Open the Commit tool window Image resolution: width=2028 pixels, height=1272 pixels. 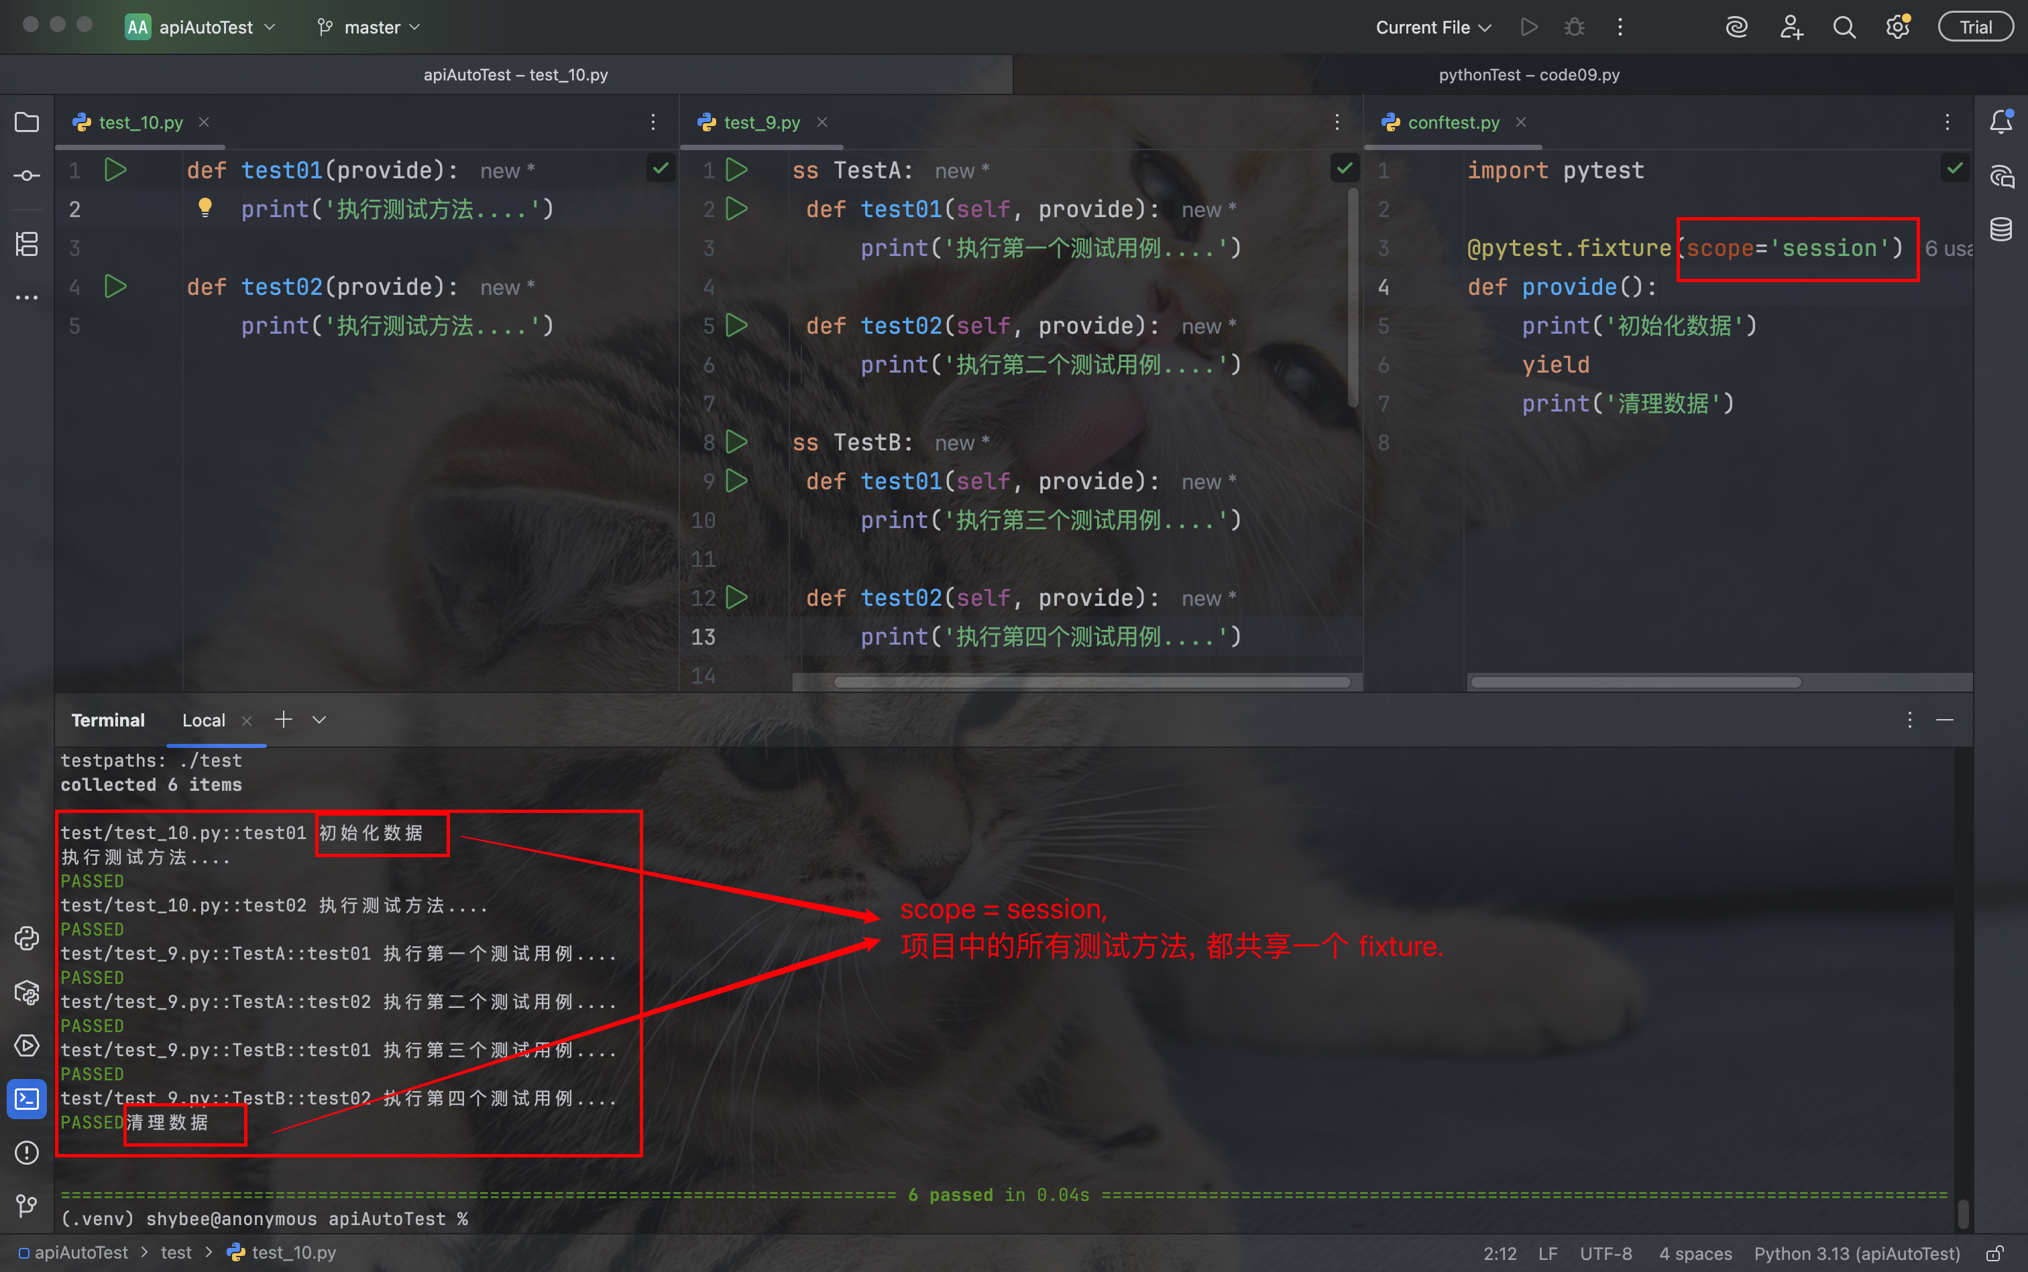tap(27, 176)
